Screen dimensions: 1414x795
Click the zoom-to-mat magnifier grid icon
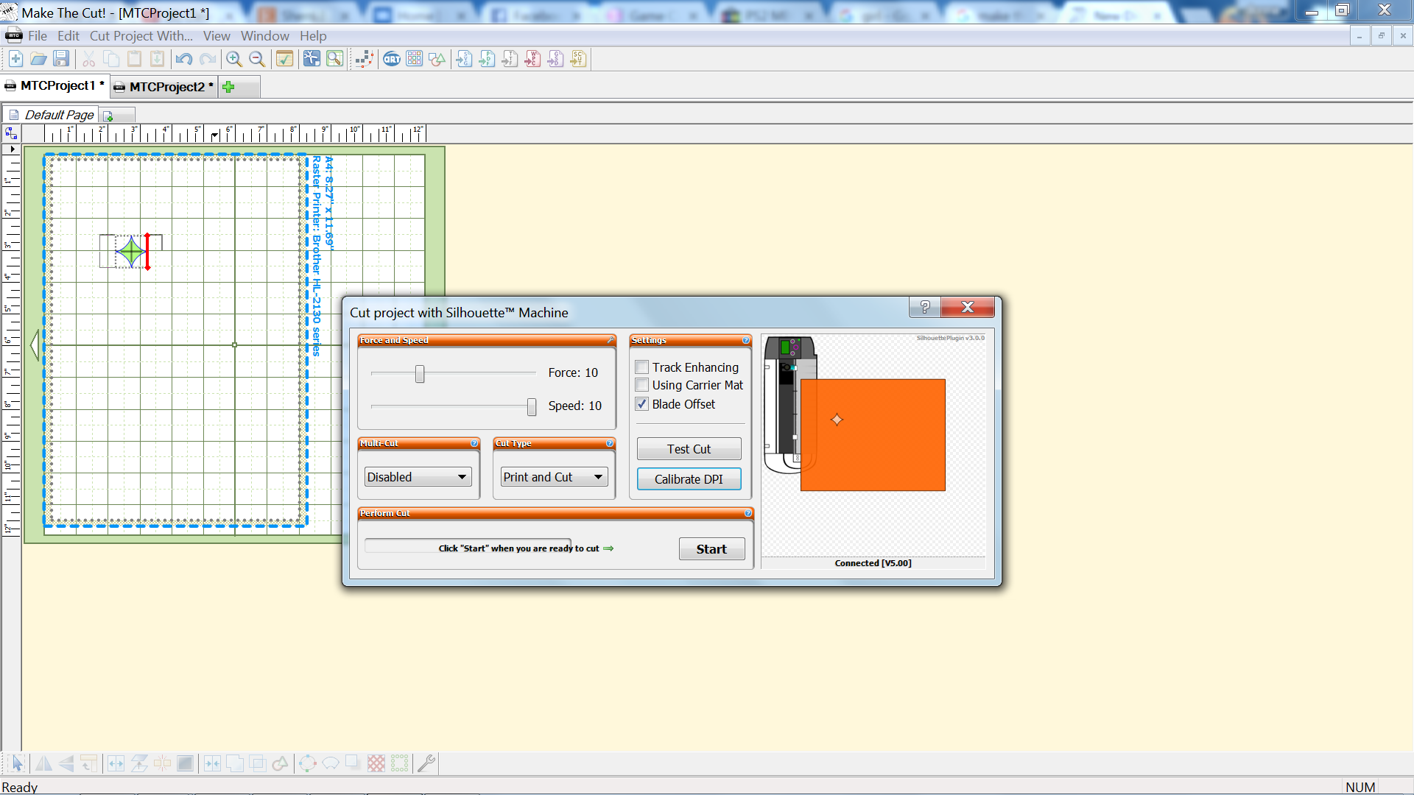(x=334, y=60)
